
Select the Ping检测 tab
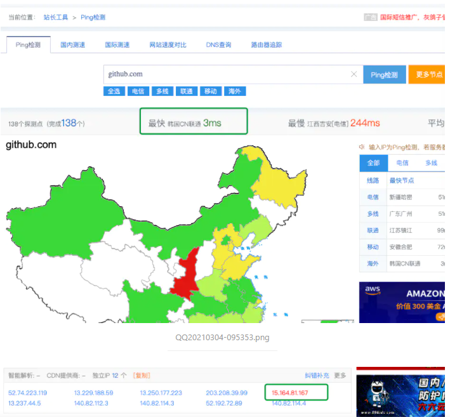coord(29,45)
